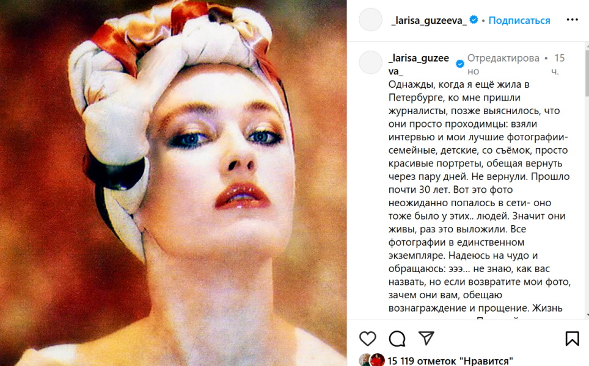Open the three-dot more options menu
This screenshot has width=589, height=366.
(x=572, y=20)
